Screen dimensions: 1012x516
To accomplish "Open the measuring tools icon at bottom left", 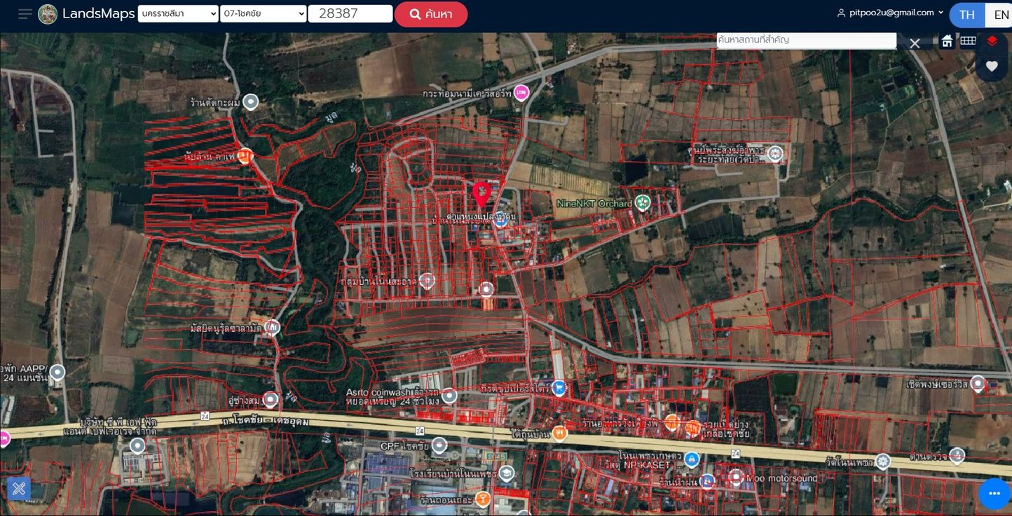I will [x=19, y=489].
